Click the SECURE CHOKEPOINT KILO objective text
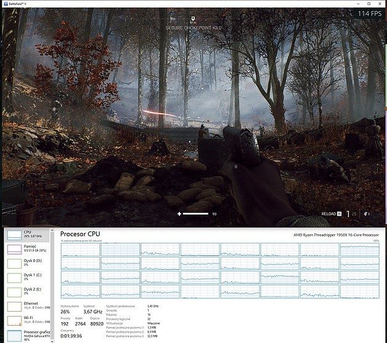The height and width of the screenshot is (343, 387). click(193, 28)
